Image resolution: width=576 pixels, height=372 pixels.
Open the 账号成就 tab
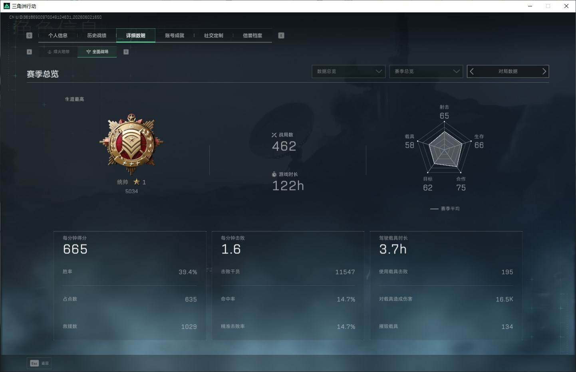coord(175,36)
